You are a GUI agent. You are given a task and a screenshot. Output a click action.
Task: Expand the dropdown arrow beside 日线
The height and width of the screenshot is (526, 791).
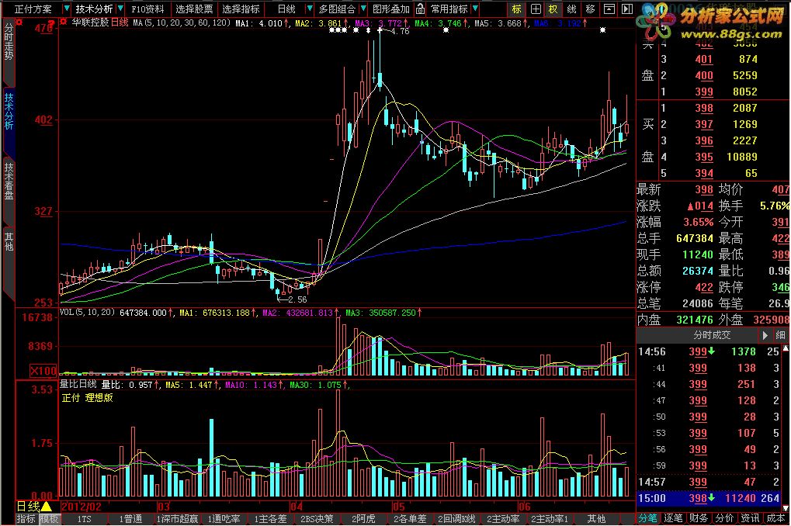pos(309,9)
